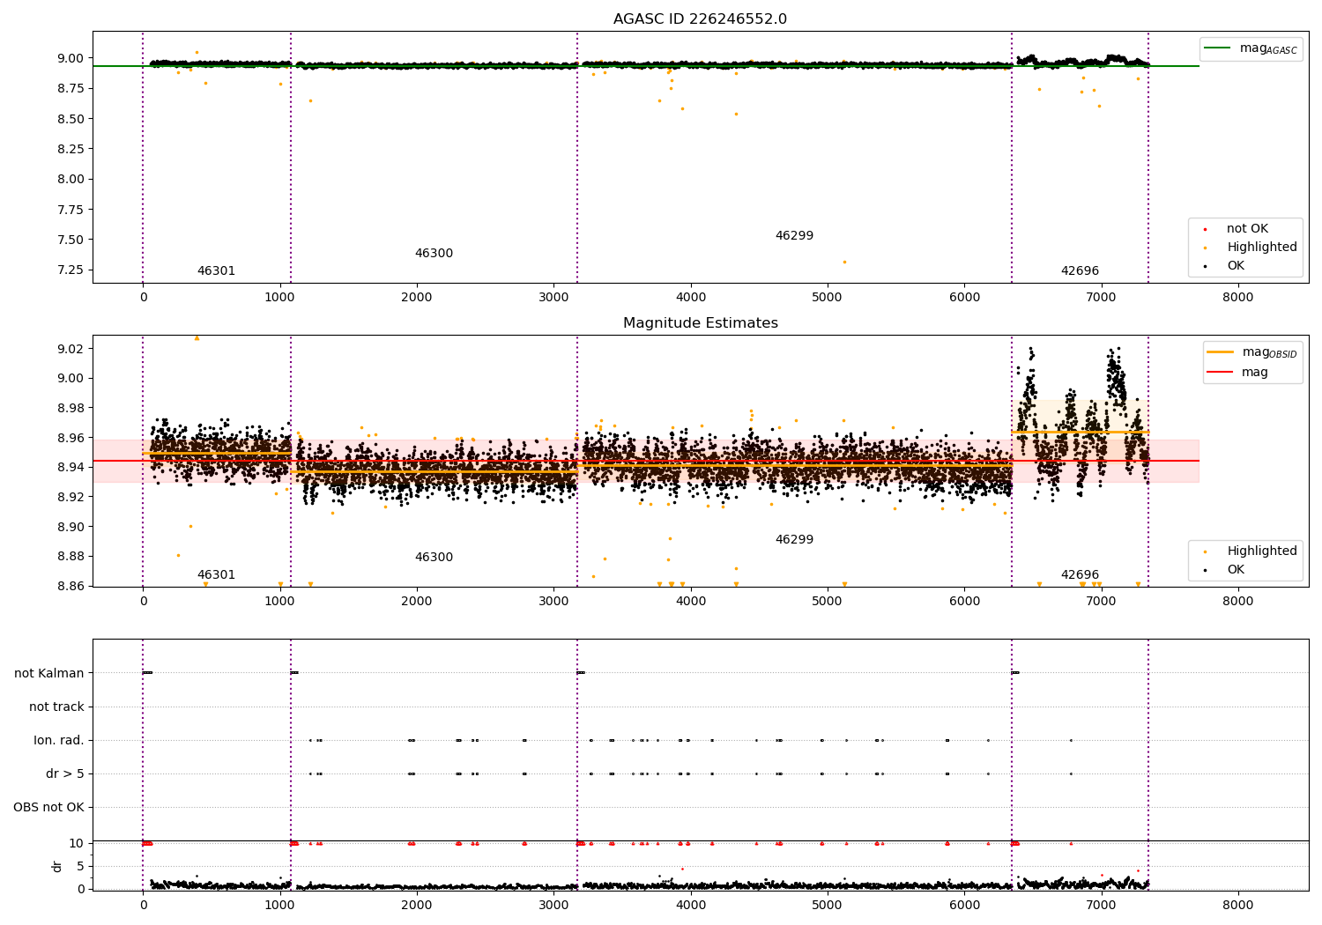The image size is (1322, 925).
Task: Click x-tick 2000 under Magnitude Estimates plot
Action: [417, 602]
